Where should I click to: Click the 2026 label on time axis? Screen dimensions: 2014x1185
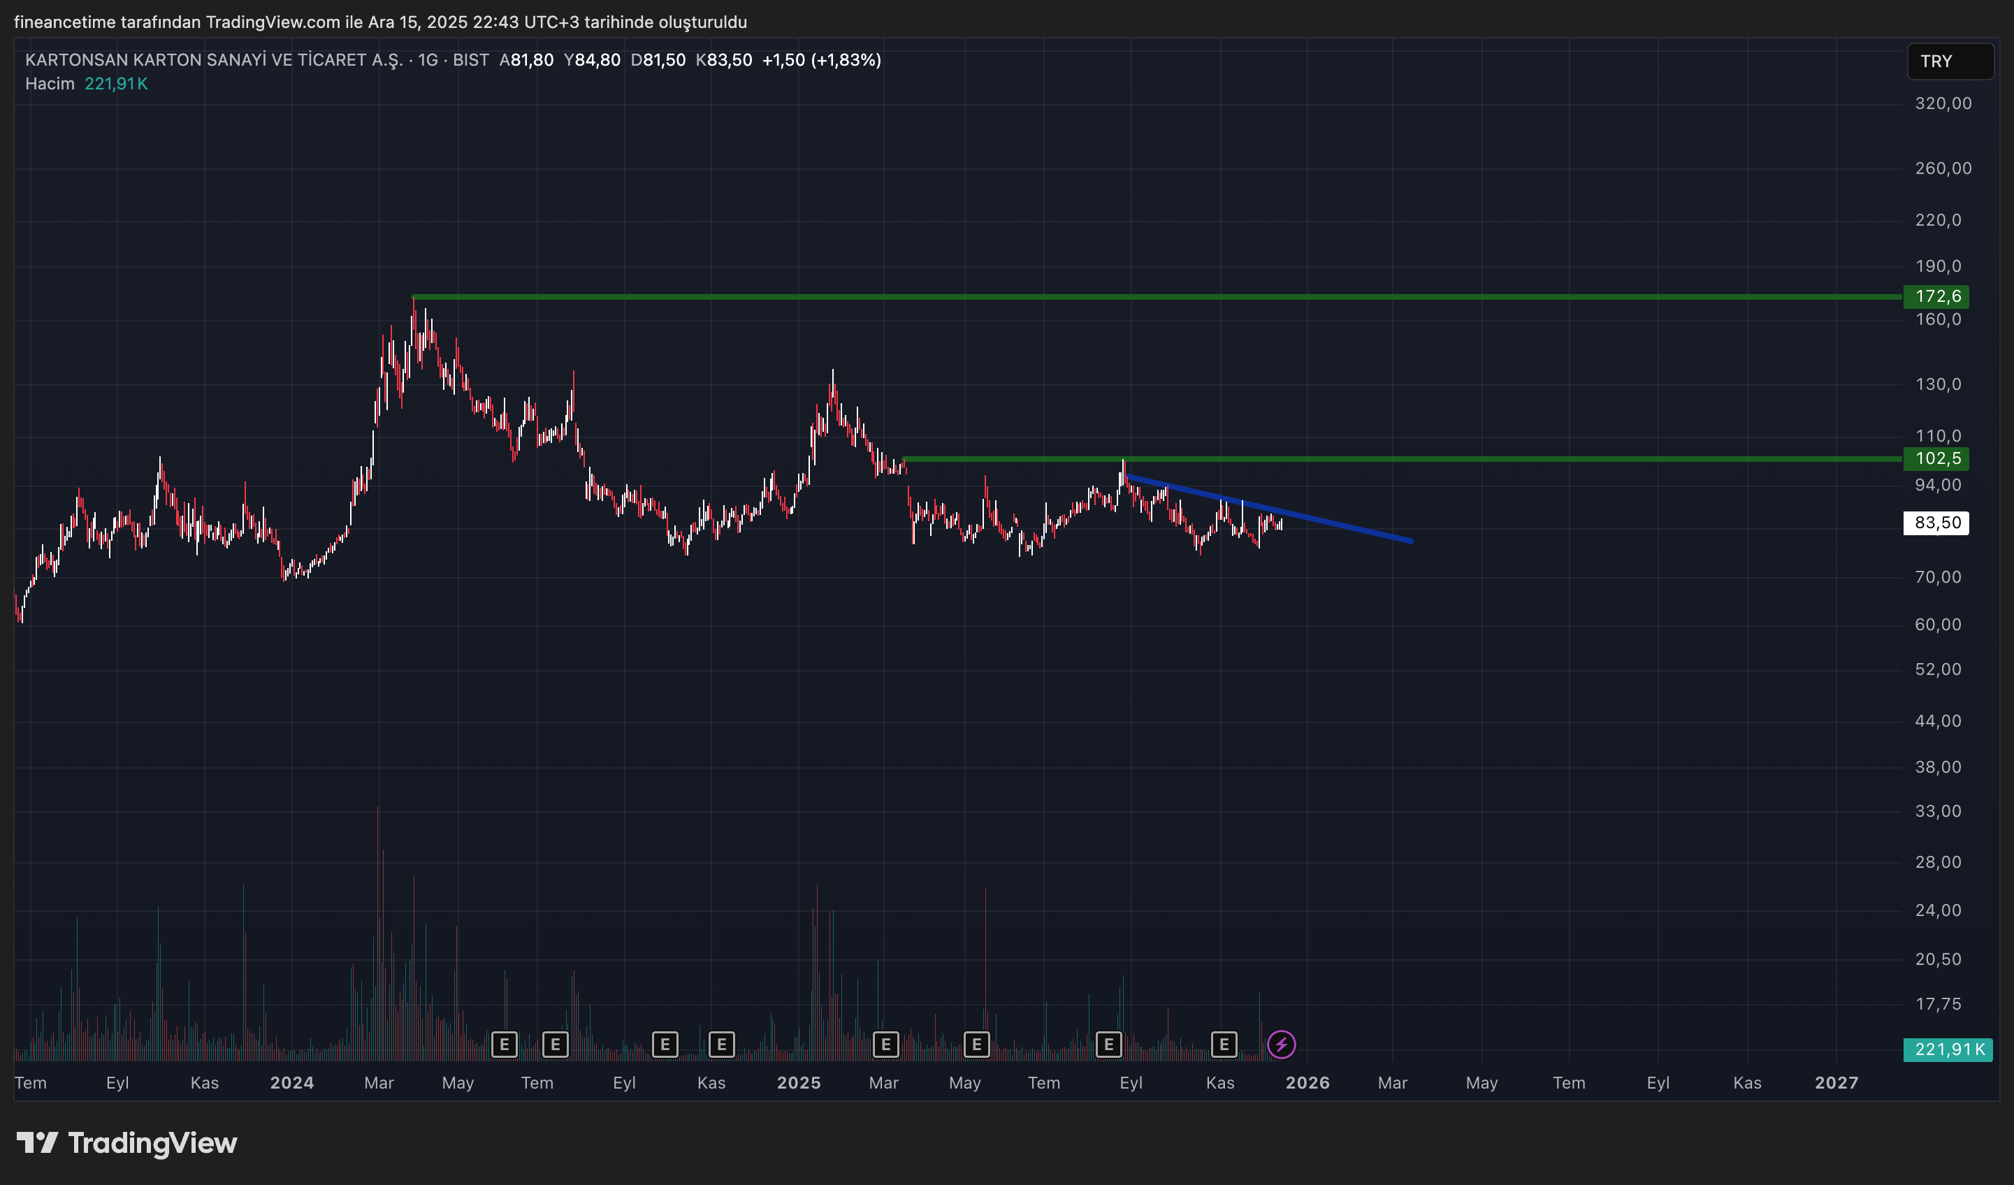click(1307, 1083)
